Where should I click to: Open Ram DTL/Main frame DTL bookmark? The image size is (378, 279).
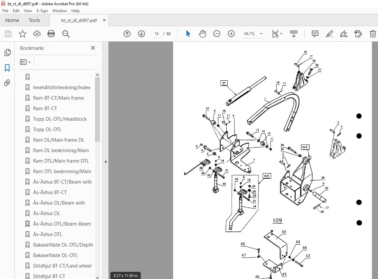pos(61,161)
